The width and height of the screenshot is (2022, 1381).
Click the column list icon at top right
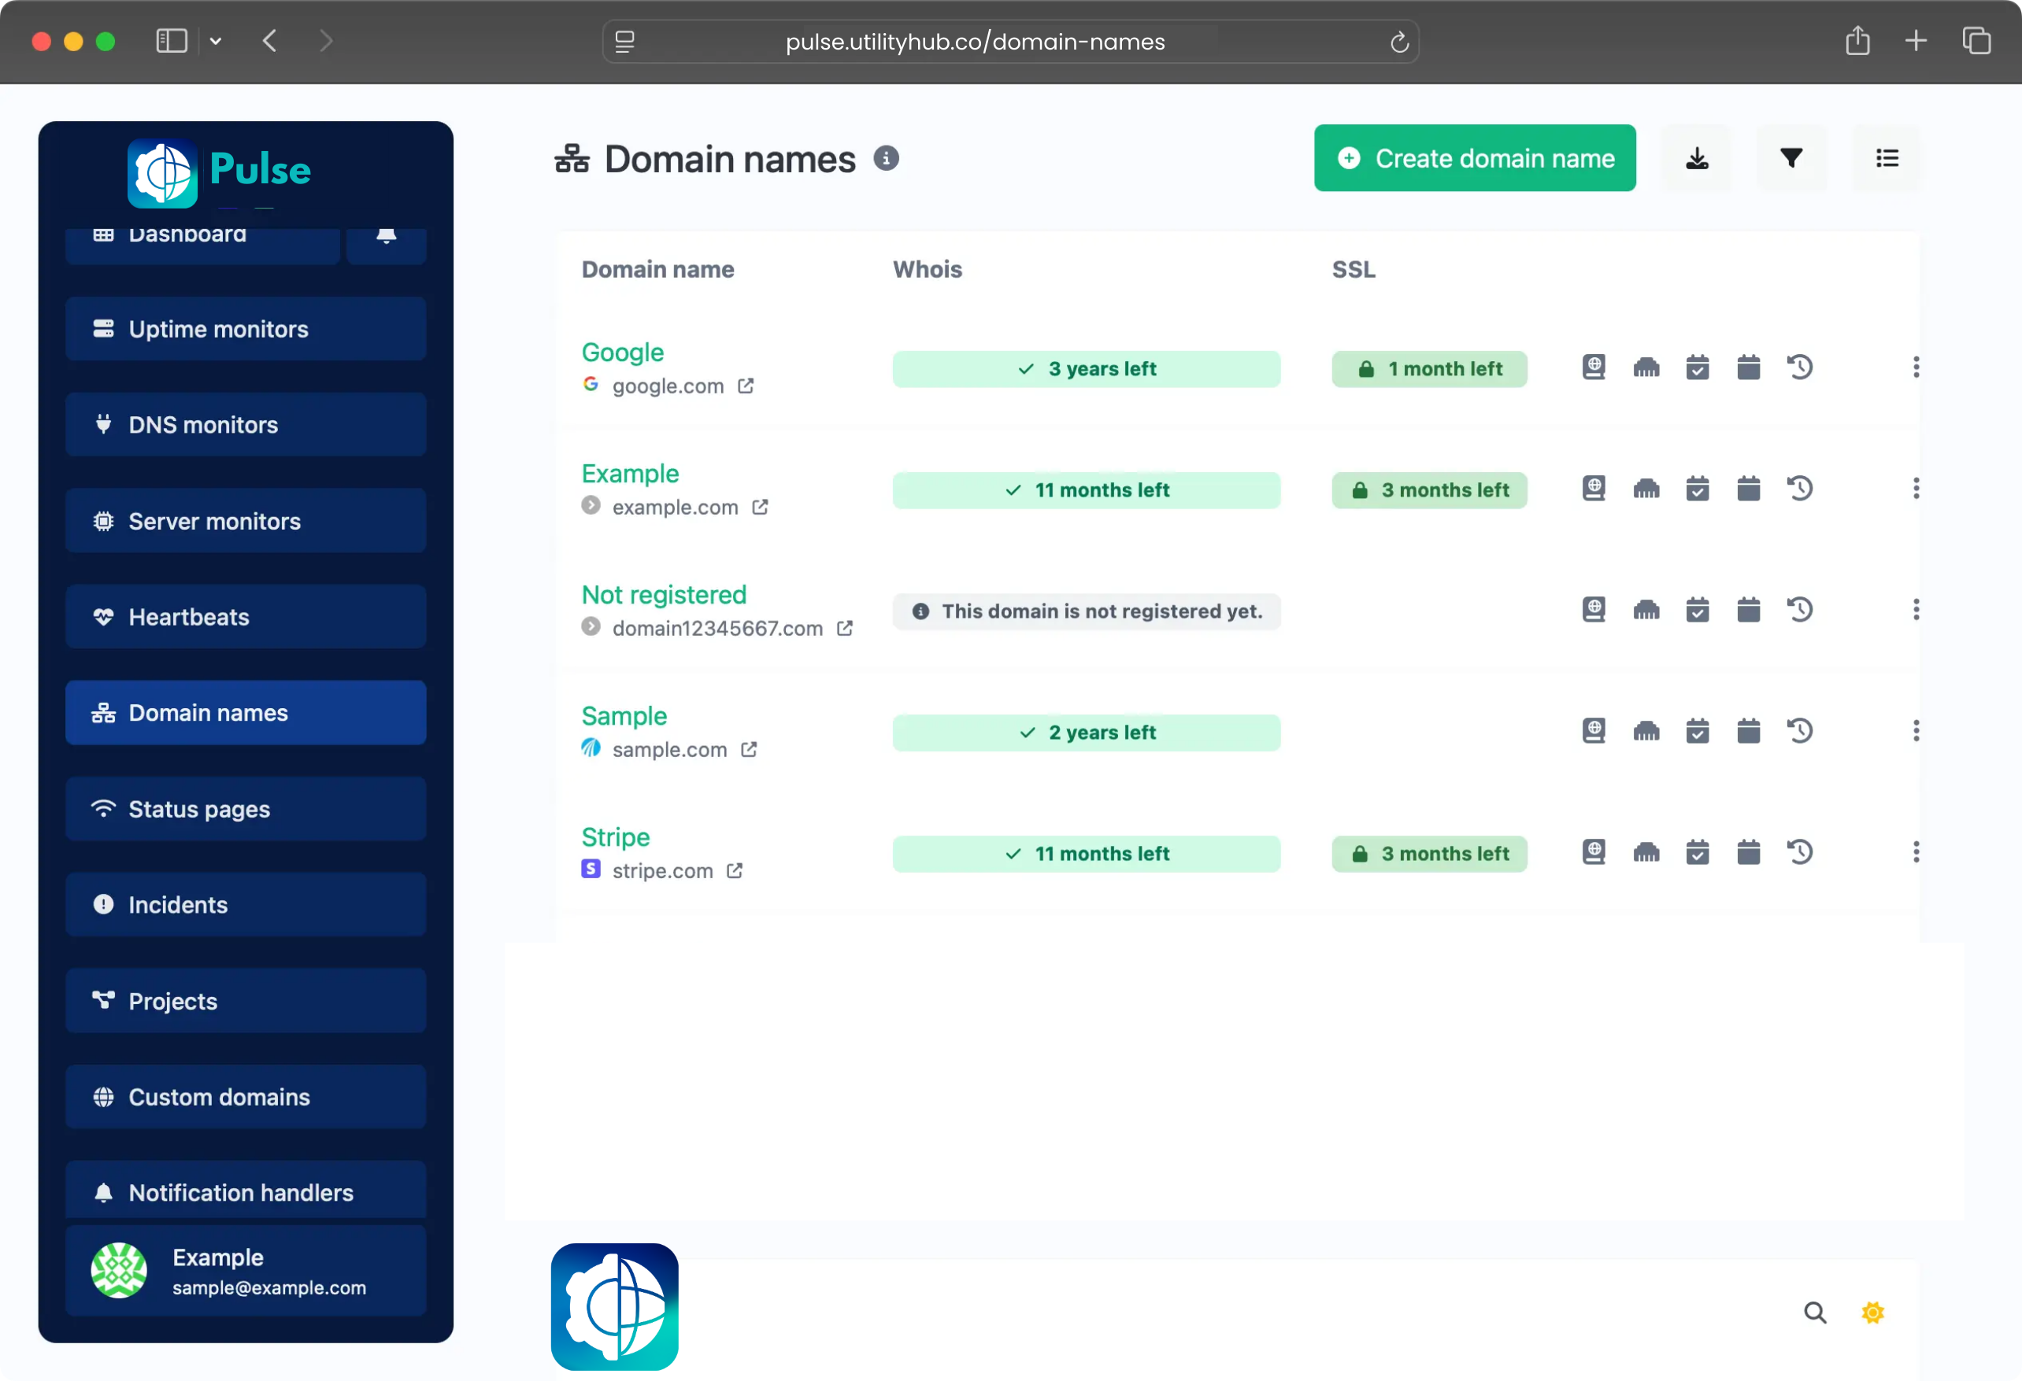pos(1887,158)
